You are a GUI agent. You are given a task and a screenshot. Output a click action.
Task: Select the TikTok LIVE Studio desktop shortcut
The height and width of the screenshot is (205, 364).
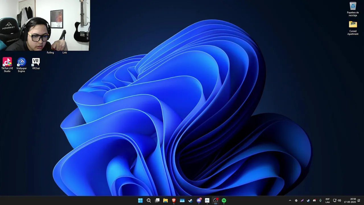pyautogui.click(x=7, y=65)
